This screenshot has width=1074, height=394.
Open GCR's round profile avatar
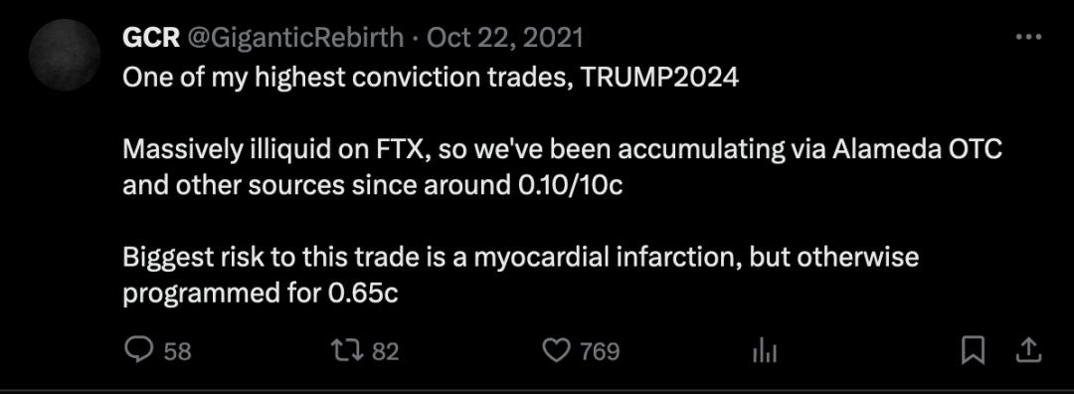[x=65, y=55]
